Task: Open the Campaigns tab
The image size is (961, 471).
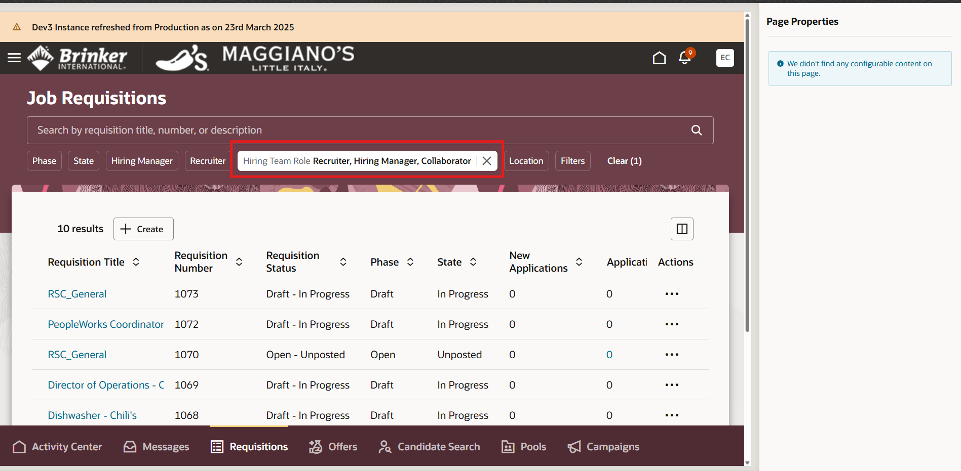Action: tap(603, 447)
